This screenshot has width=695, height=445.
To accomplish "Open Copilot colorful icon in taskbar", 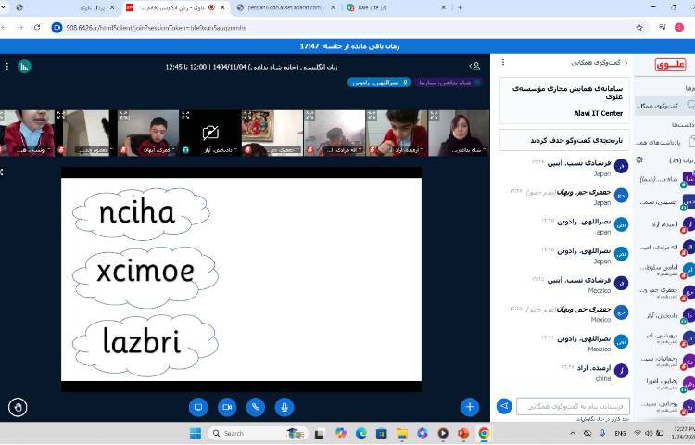I will pyautogui.click(x=340, y=433).
